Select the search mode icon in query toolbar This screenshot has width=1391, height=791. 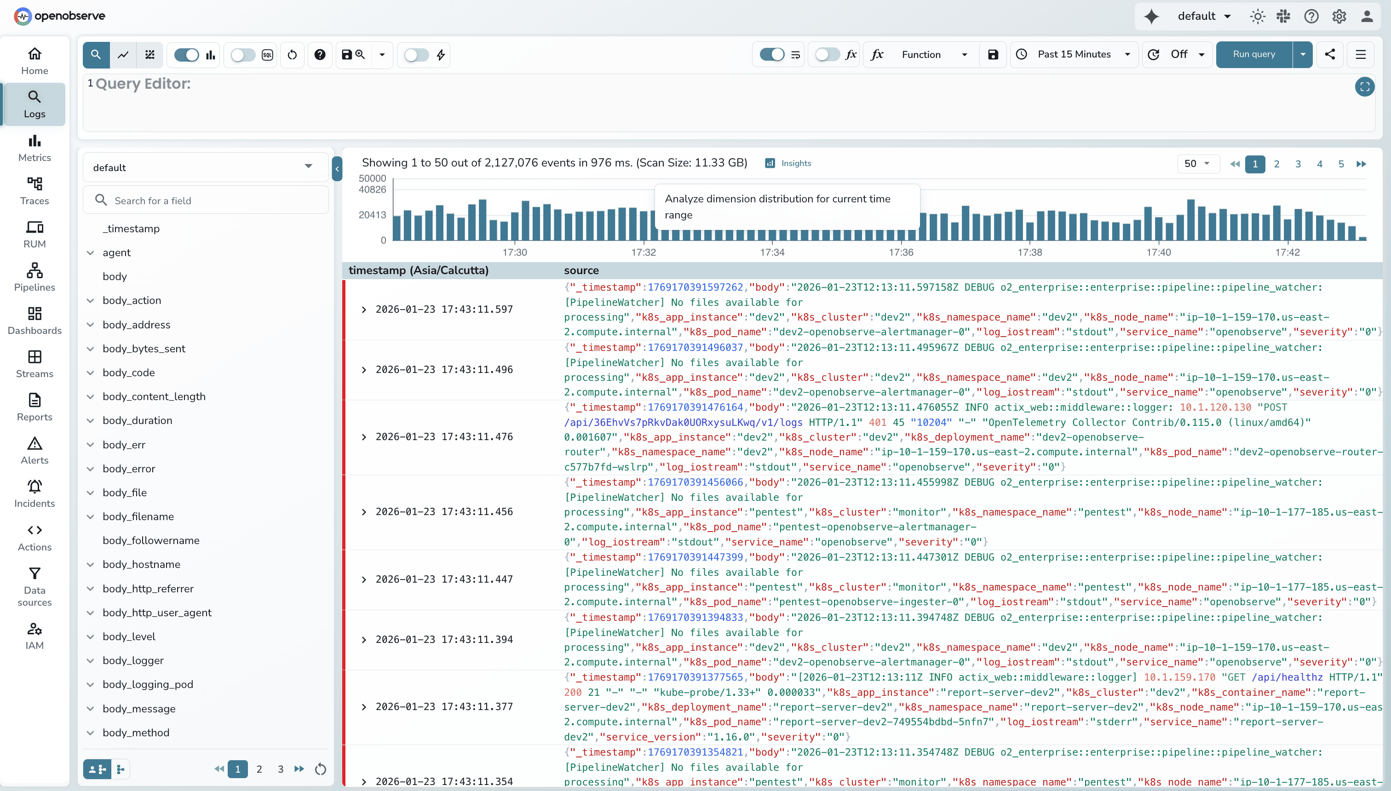96,54
